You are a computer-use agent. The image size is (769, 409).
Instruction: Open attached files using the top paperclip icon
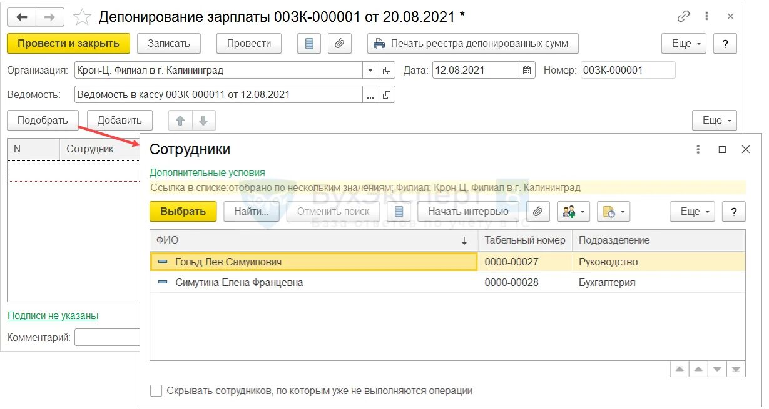click(339, 44)
